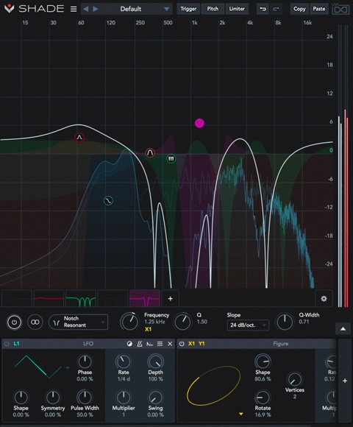Click the LFO envelope curve icon
353x427 pixels.
[x=149, y=344]
